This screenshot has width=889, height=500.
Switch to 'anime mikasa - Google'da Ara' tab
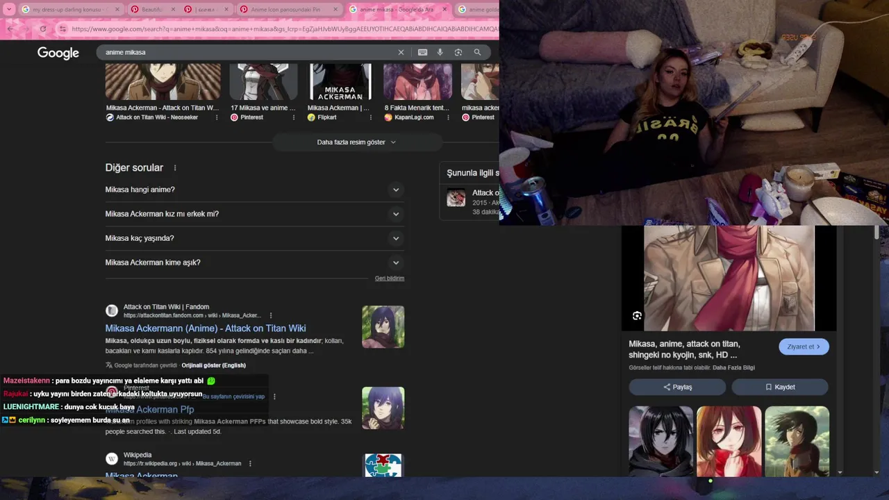(x=399, y=10)
